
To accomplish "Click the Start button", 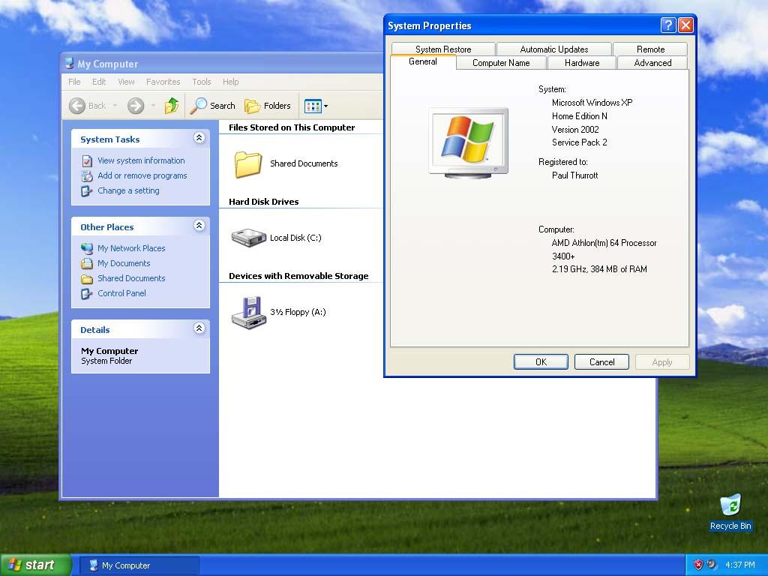I will click(34, 564).
